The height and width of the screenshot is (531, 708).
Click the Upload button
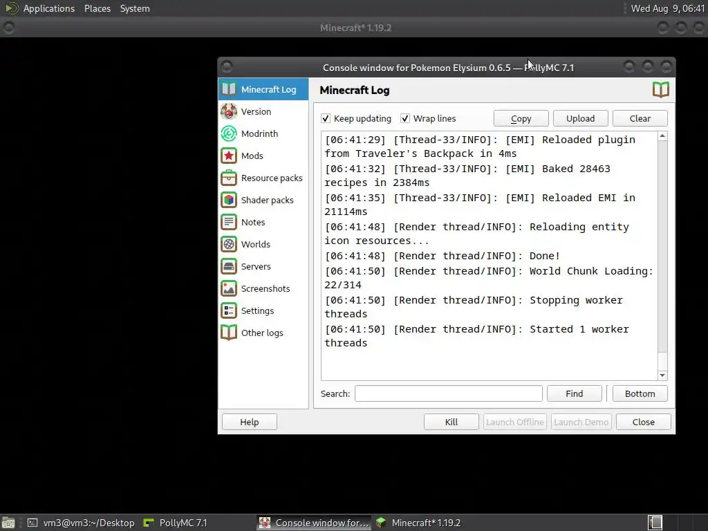pyautogui.click(x=581, y=118)
